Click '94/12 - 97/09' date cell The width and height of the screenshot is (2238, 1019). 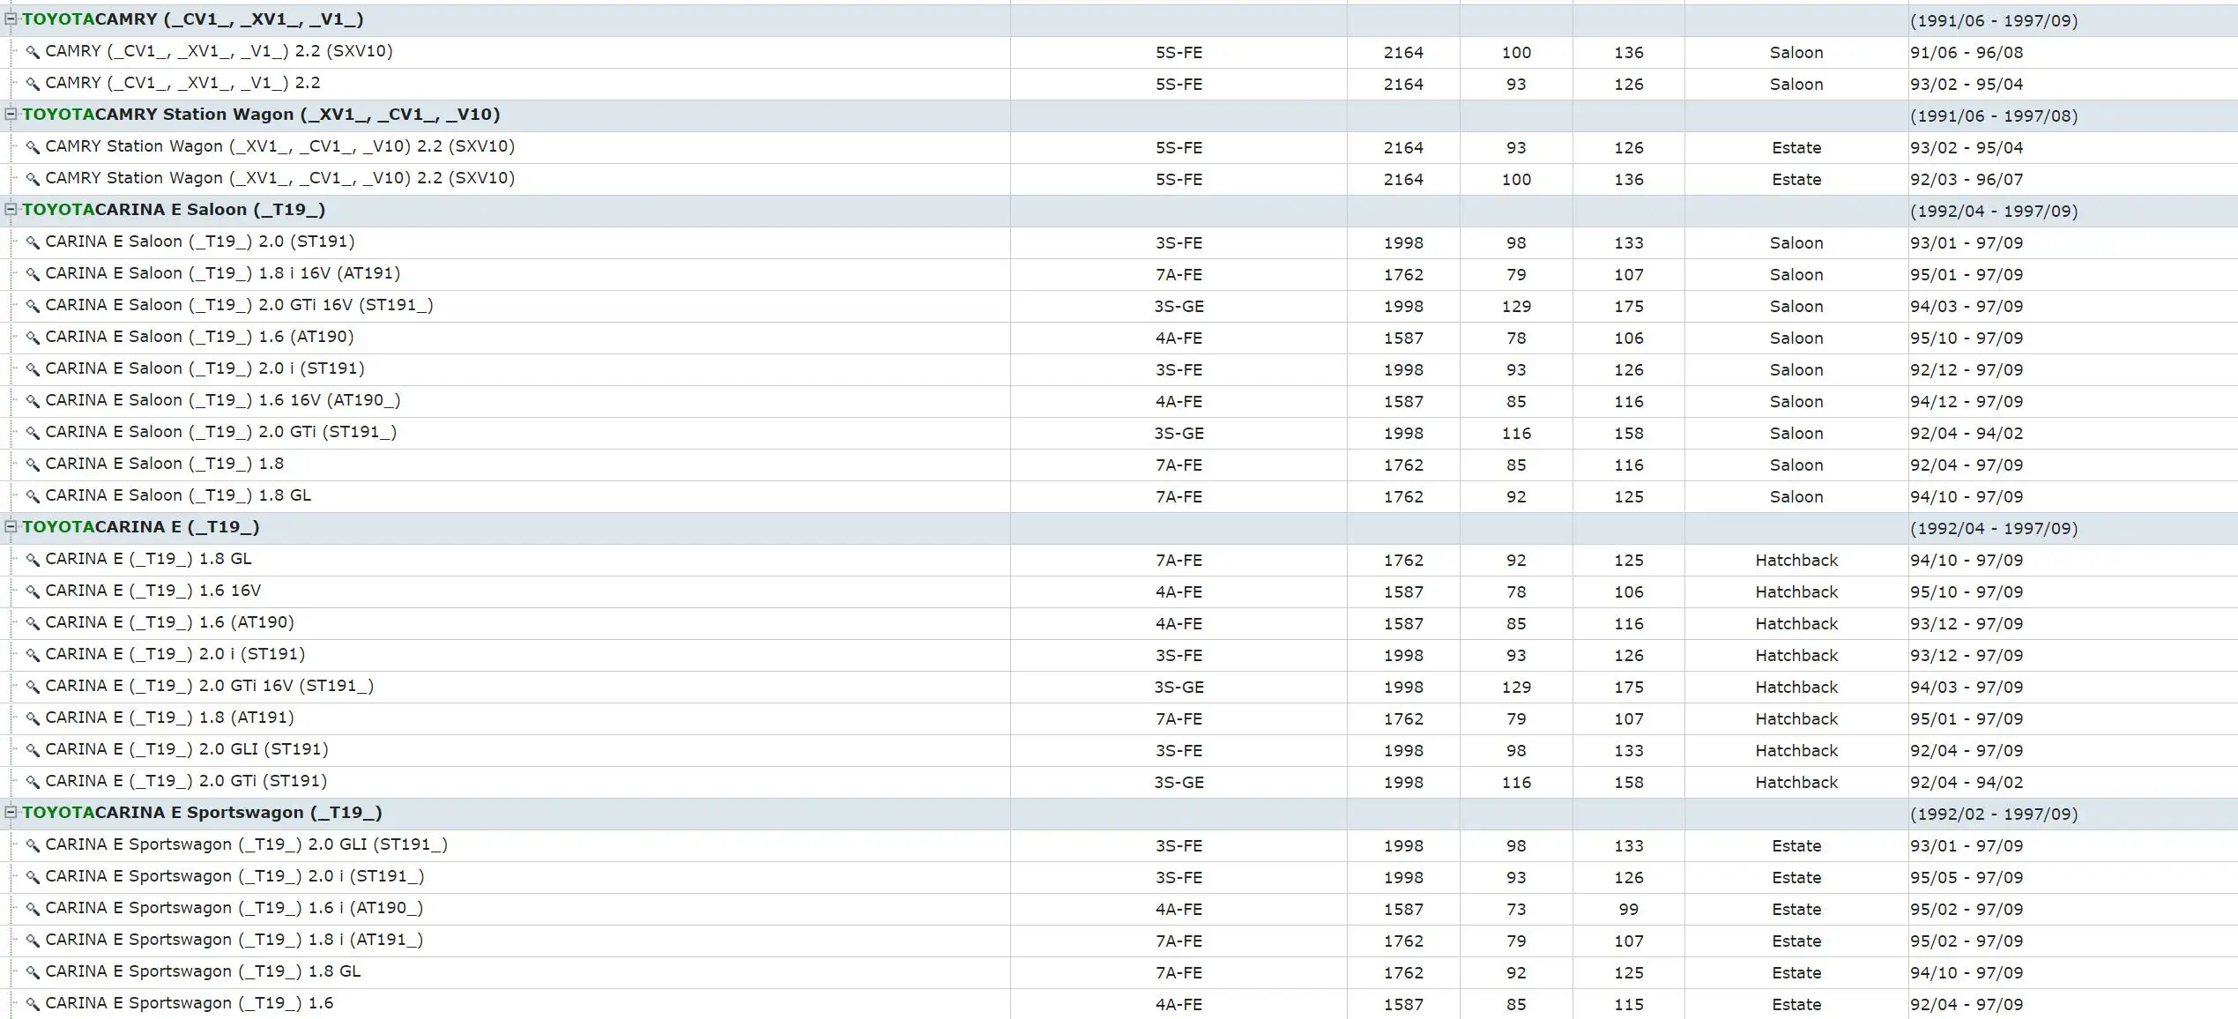(1967, 401)
